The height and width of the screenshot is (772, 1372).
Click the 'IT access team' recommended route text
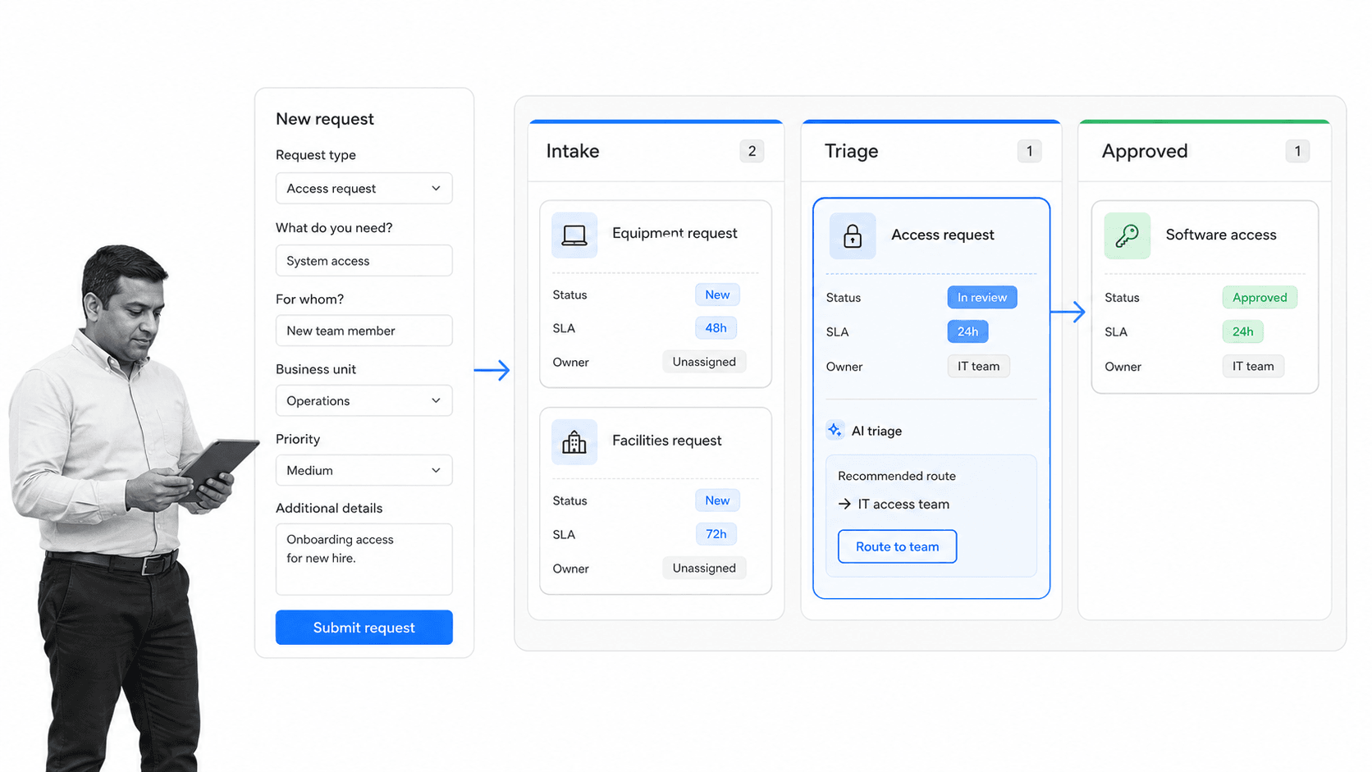click(903, 504)
